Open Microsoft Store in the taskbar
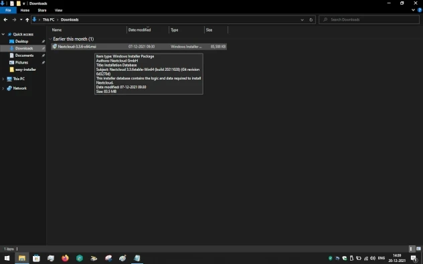Screen dimensions: 423x264 pyautogui.click(x=36, y=258)
